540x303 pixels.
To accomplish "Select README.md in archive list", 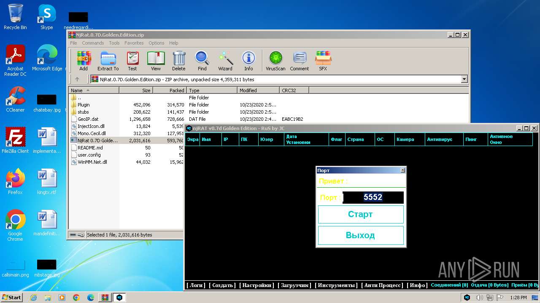I will (x=90, y=148).
